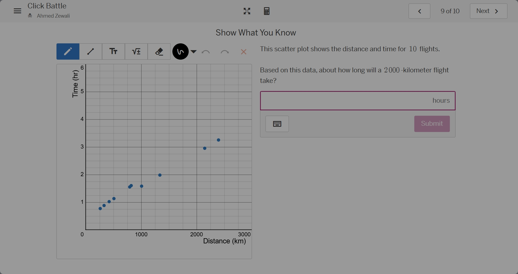The width and height of the screenshot is (518, 274).
Task: Select the Equation tool
Action: 136,51
